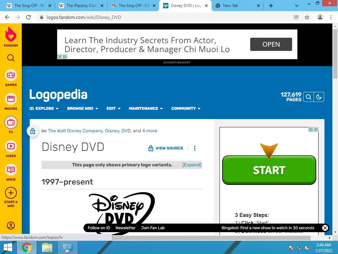The width and height of the screenshot is (338, 254).
Task: Click the vertical page scrollbar thumb
Action: tap(335, 54)
